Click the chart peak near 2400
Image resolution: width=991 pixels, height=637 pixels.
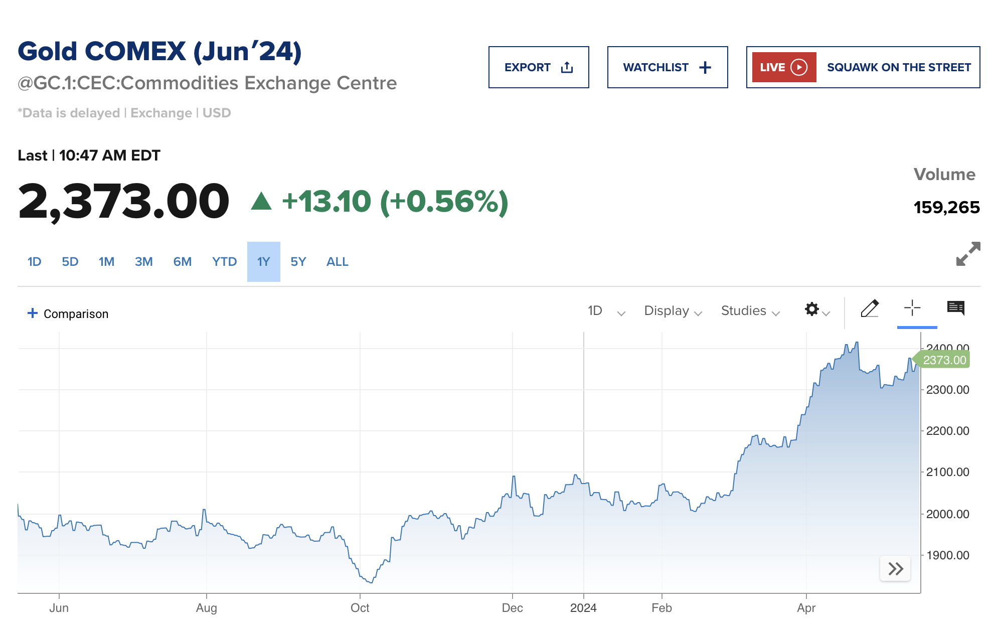click(x=857, y=343)
